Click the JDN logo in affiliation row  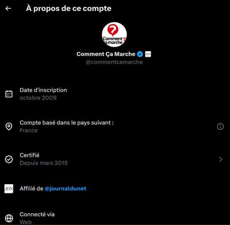(x=9, y=189)
